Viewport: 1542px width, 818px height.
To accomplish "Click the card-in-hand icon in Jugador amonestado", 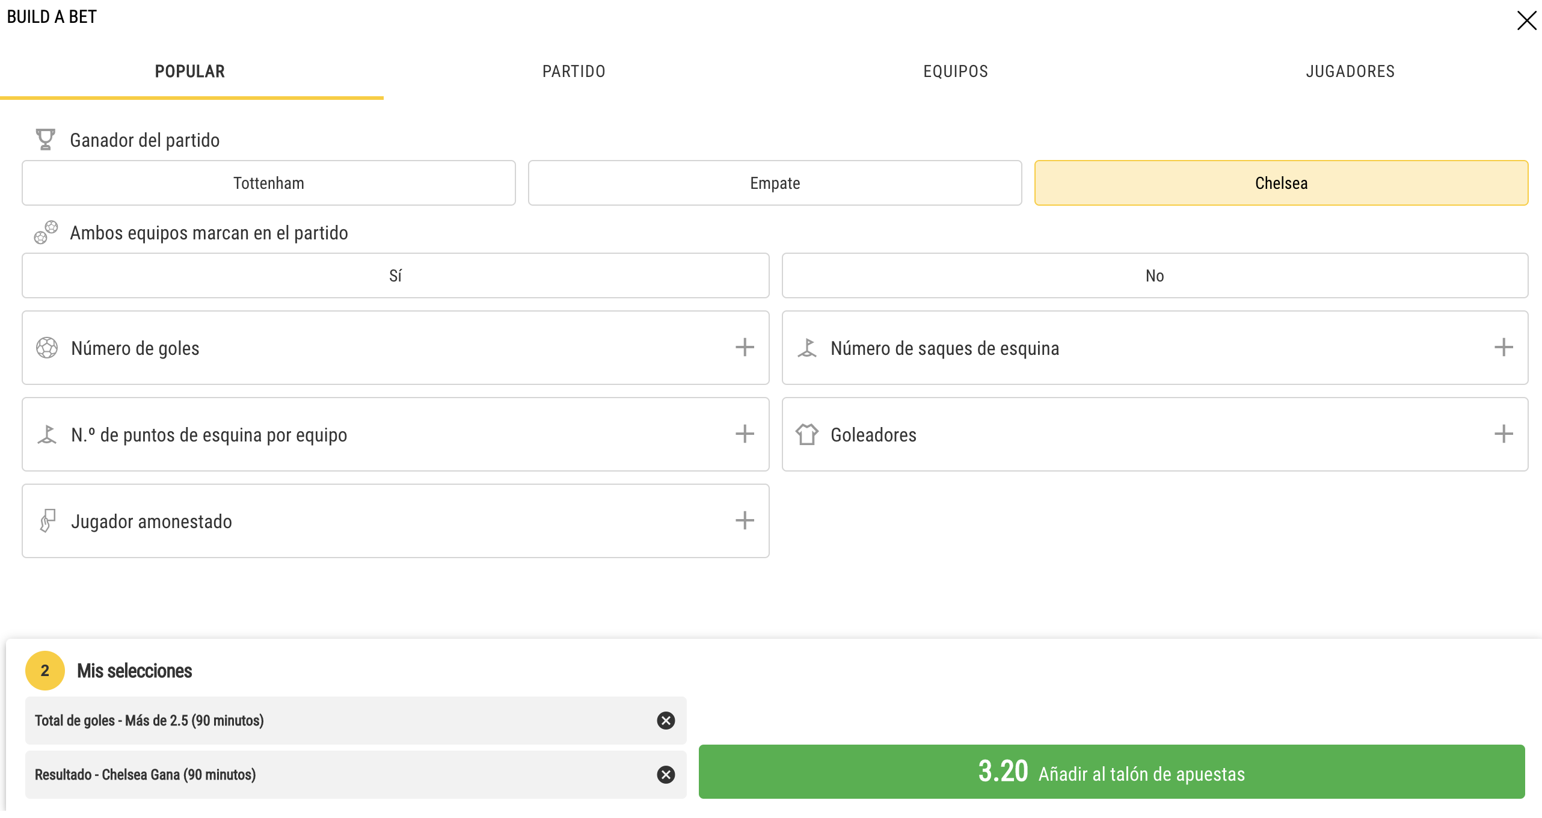I will point(47,521).
